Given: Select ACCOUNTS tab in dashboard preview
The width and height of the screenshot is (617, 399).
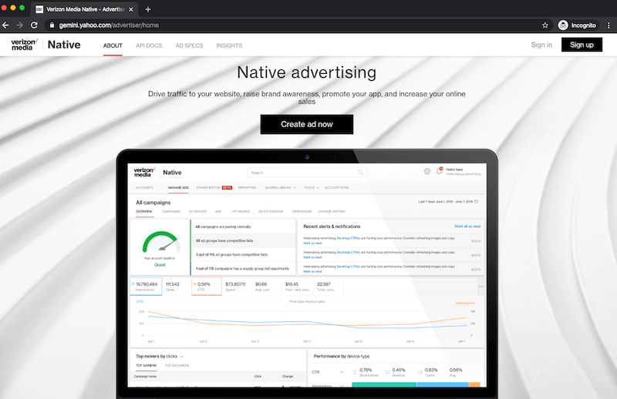Looking at the screenshot, I should (144, 187).
